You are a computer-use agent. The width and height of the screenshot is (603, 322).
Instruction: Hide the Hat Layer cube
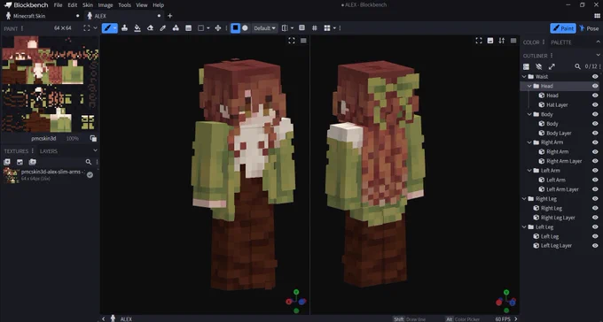[595, 104]
